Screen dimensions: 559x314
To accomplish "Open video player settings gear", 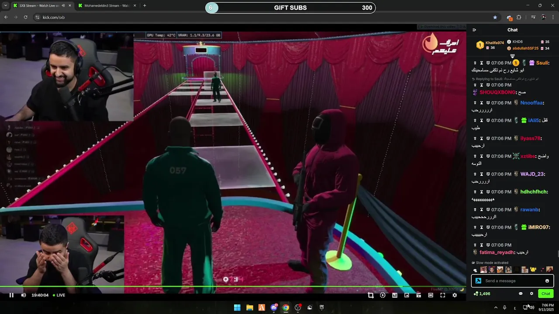I will tap(455, 295).
